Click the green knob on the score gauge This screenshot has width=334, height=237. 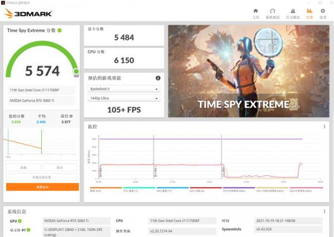pos(76,72)
